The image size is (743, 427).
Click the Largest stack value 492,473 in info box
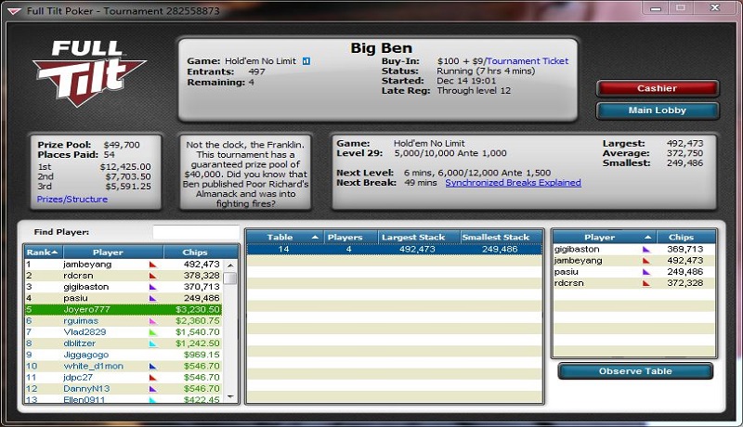point(684,144)
